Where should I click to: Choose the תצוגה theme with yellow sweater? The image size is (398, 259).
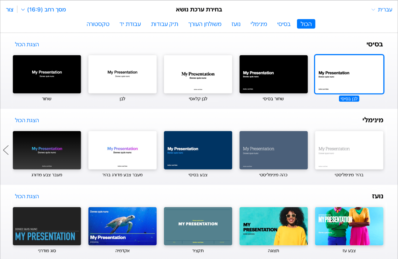click(x=274, y=226)
